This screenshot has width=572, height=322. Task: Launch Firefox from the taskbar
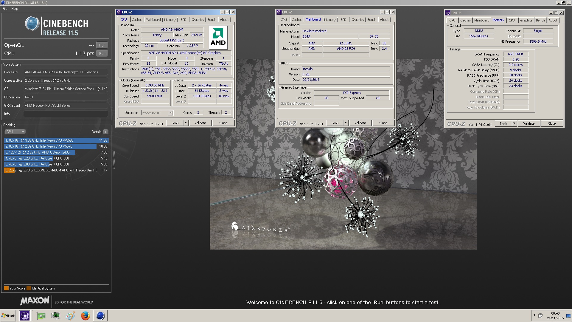pyautogui.click(x=85, y=316)
